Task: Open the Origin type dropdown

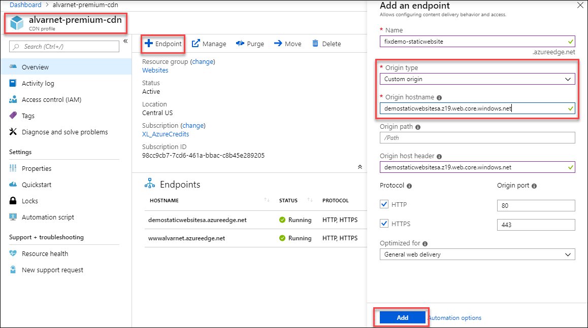Action: point(477,79)
